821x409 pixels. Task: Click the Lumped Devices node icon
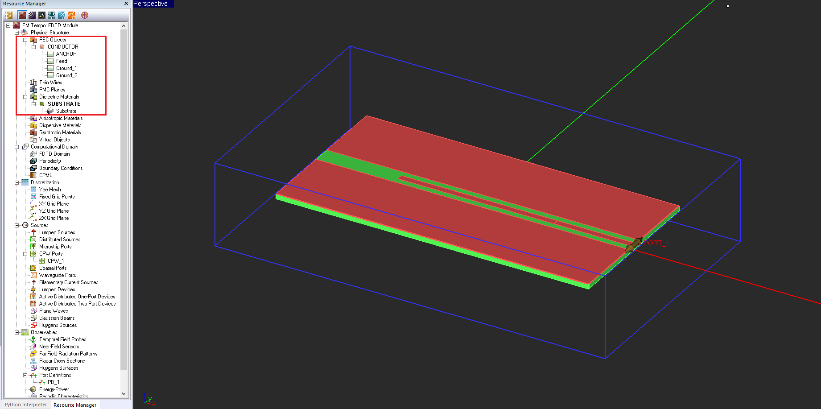pyautogui.click(x=33, y=289)
